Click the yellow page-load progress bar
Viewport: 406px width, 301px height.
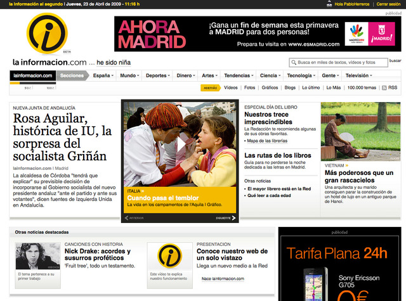[15, 83]
